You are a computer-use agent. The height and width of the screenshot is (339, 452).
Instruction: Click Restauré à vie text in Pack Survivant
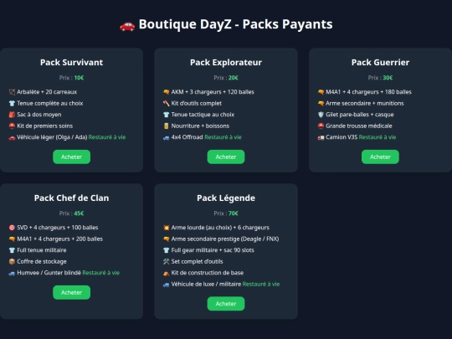click(x=107, y=137)
